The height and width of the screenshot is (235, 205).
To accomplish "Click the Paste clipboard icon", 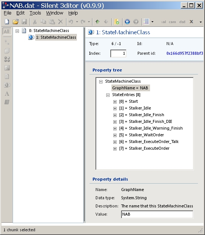I will coord(52,22).
